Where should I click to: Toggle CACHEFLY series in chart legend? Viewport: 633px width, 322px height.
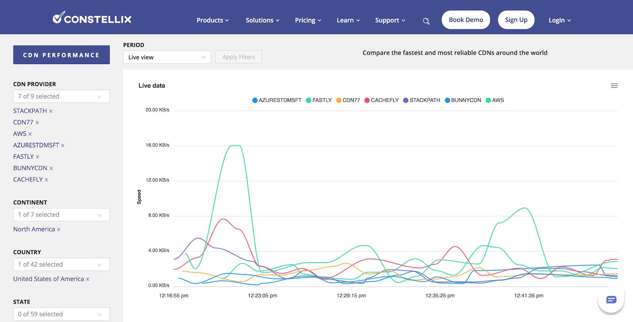(x=382, y=100)
